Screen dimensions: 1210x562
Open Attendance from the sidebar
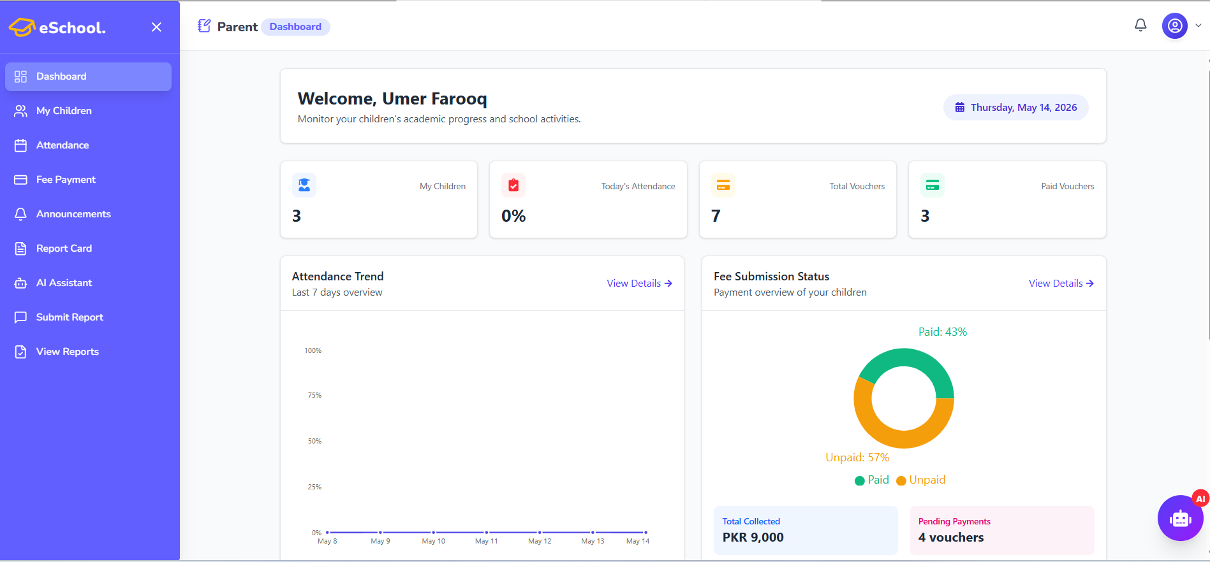click(88, 145)
